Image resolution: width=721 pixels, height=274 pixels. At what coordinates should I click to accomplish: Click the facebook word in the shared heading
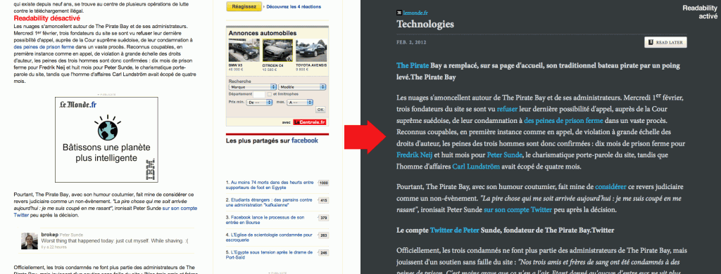[x=305, y=141]
